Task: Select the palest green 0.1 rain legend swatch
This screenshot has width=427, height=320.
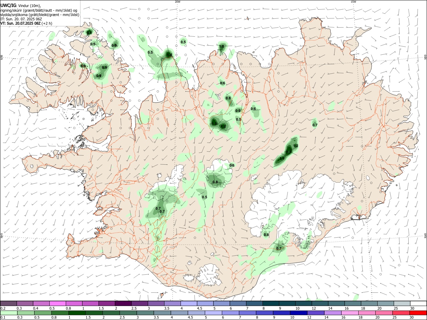Action: (x=8, y=313)
